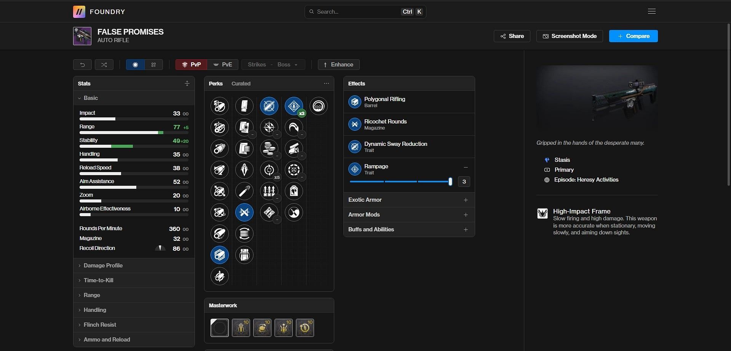
Task: Select the empty masterwork slot icon
Action: click(x=220, y=328)
